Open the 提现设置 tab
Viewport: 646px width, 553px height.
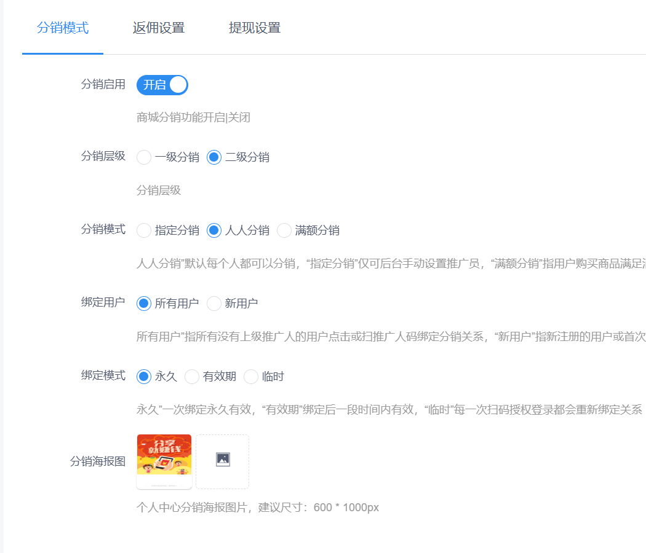point(255,28)
